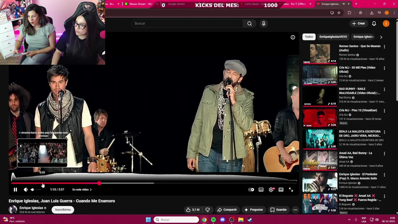
Task: Open 'Enrique Iglesias - El Perdedor' thumbnail
Action: [x=320, y=182]
